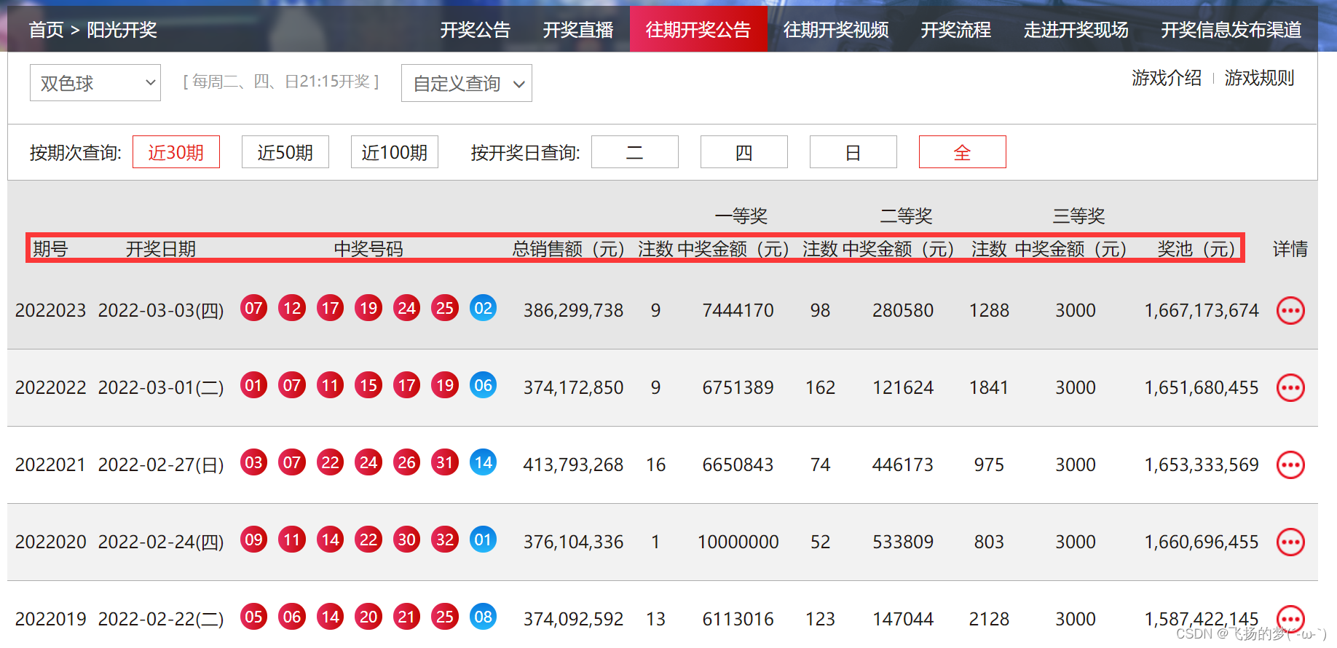
Task: Open 开奖流程 tab
Action: (x=956, y=30)
